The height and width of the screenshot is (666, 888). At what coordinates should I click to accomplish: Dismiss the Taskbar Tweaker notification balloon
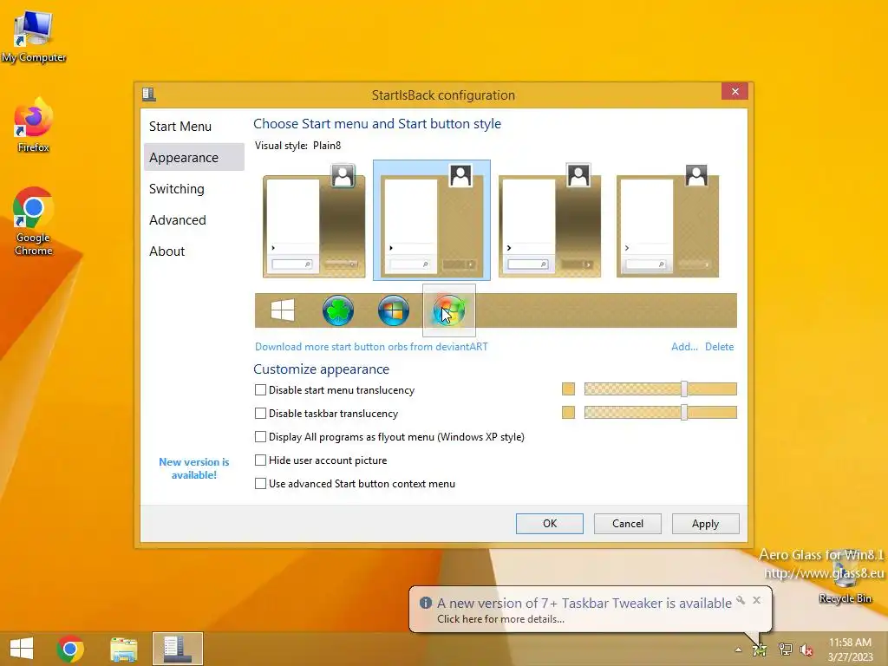pos(756,600)
